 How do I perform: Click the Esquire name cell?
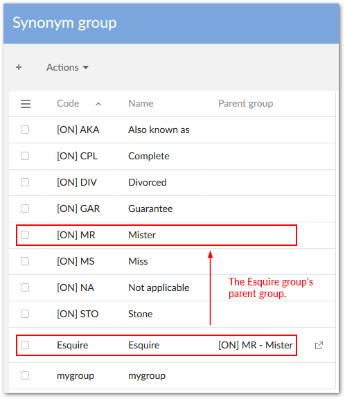tap(144, 345)
